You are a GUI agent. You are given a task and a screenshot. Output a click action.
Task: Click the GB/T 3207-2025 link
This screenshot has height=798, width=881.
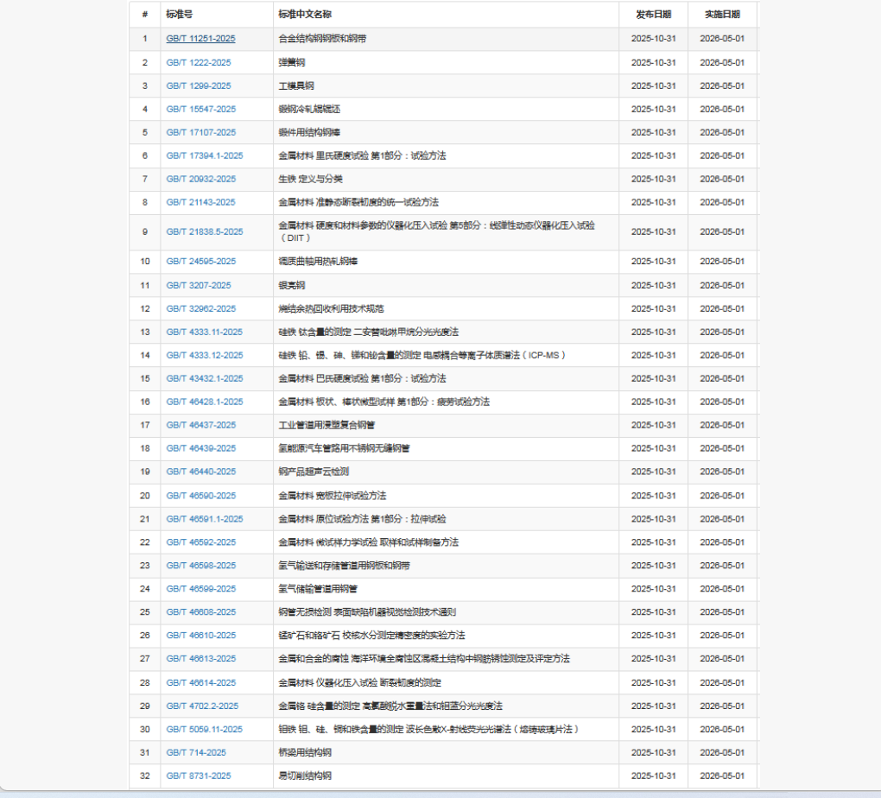[199, 285]
